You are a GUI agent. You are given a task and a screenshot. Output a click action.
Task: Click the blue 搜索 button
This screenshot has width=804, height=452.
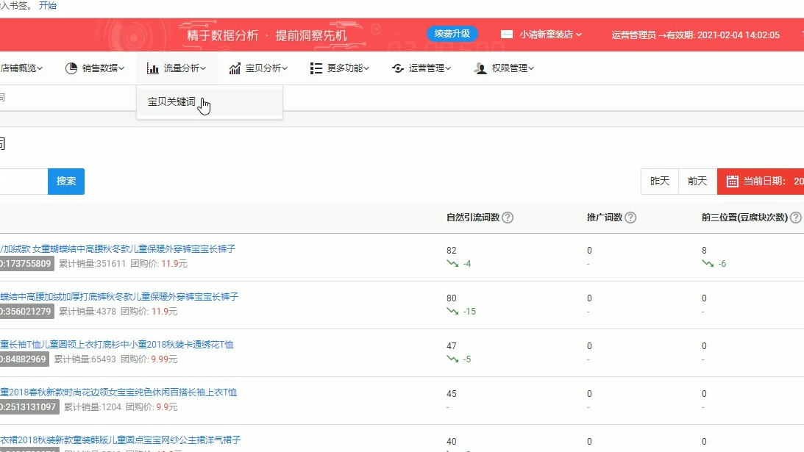(66, 182)
